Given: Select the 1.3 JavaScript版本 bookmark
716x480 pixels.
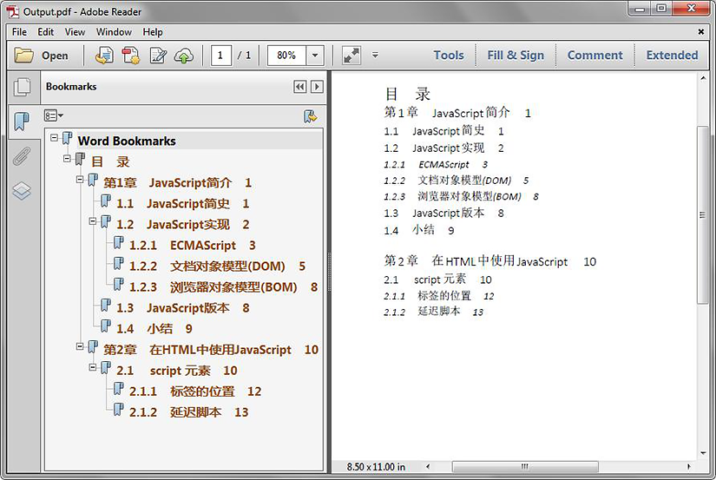Looking at the screenshot, I should pos(182,308).
